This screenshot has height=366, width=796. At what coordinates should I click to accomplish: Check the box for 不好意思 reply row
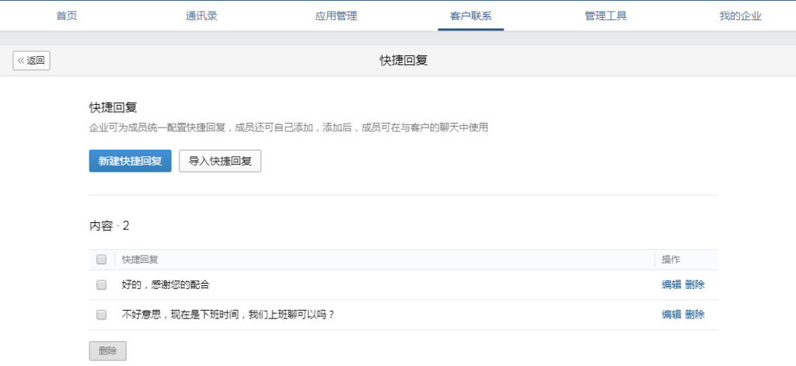(101, 315)
